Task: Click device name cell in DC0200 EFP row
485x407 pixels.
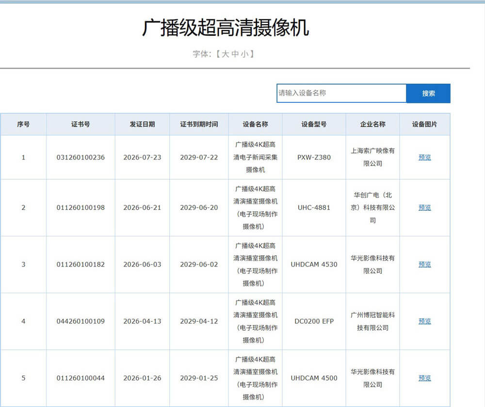Action: [x=256, y=321]
